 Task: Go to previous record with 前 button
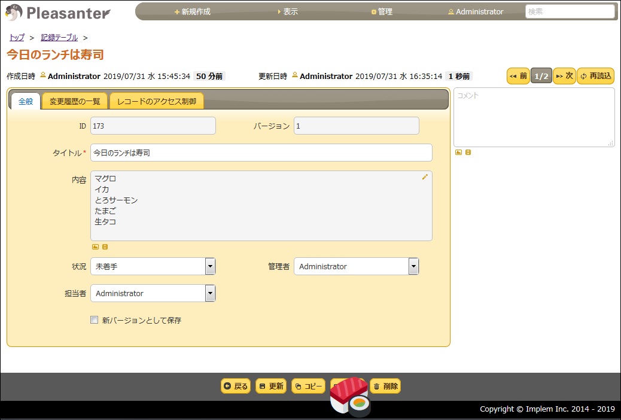518,76
